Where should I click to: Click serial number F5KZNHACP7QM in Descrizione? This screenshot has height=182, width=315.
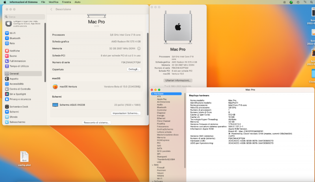pos(131,63)
